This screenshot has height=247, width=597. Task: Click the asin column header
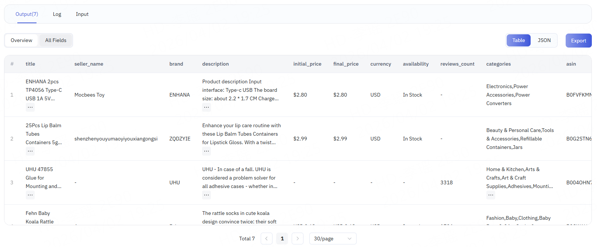(571, 64)
